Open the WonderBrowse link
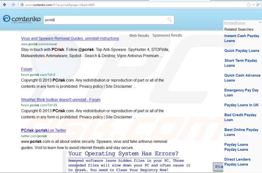This screenshot has width=262, height=173. pos(234,23)
